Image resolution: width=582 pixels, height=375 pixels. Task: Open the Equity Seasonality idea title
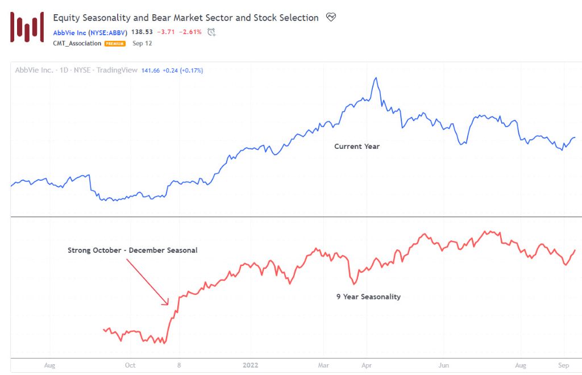185,18
